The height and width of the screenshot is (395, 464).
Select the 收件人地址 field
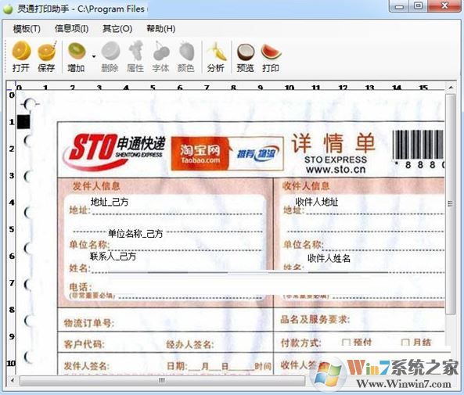[x=317, y=202]
